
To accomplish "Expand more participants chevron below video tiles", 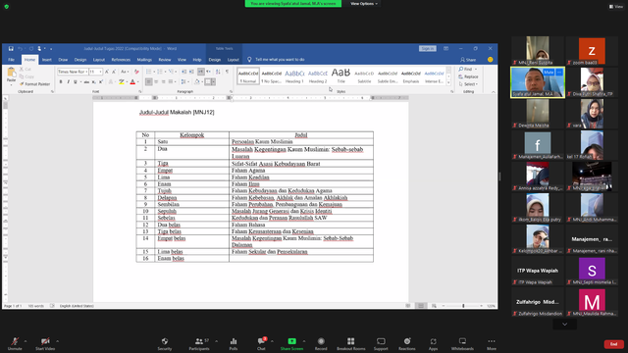I will point(565,325).
